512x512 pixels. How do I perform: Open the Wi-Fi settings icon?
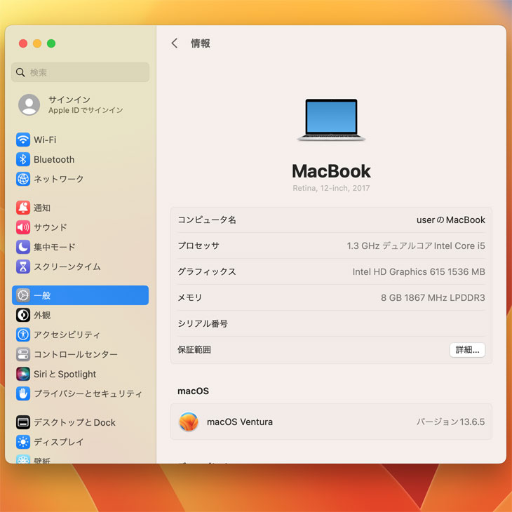pos(23,140)
